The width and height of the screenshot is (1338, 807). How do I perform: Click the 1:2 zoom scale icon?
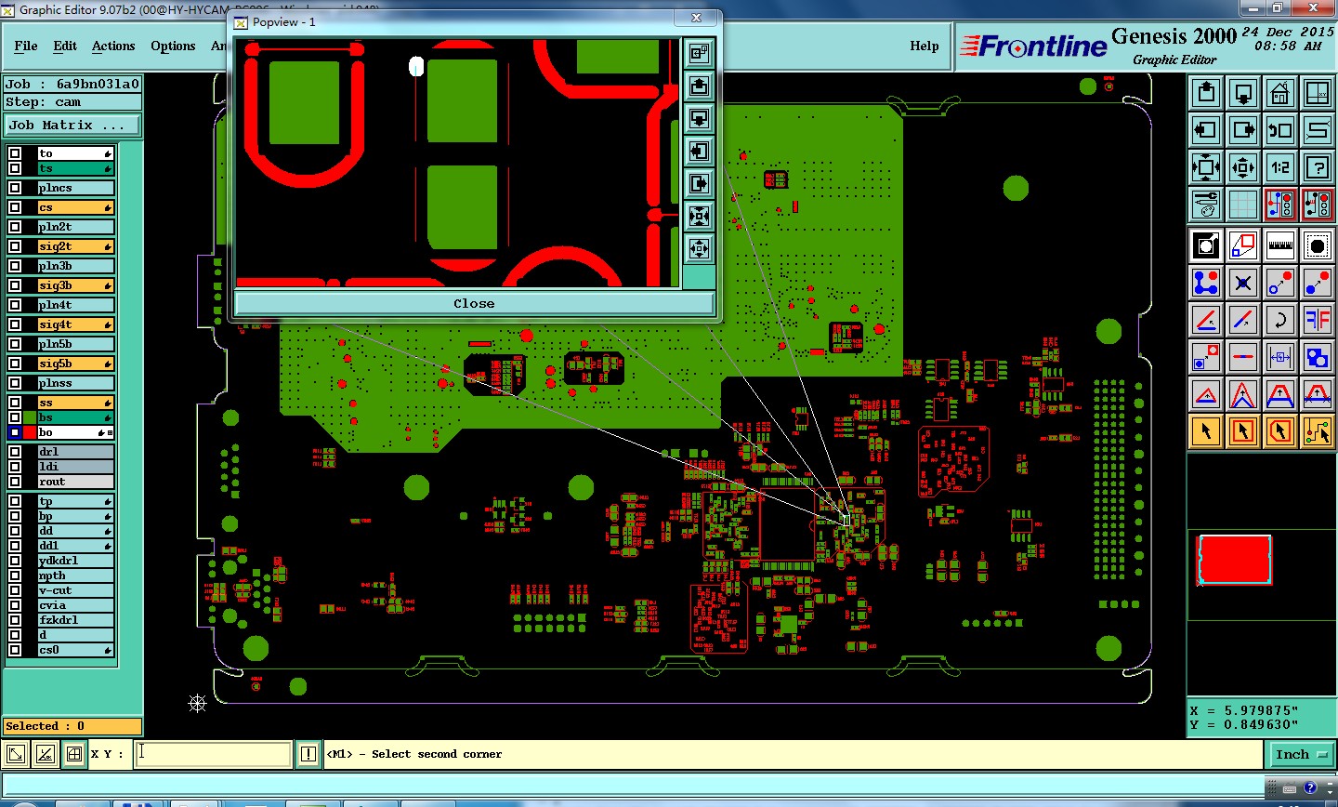pyautogui.click(x=1280, y=168)
